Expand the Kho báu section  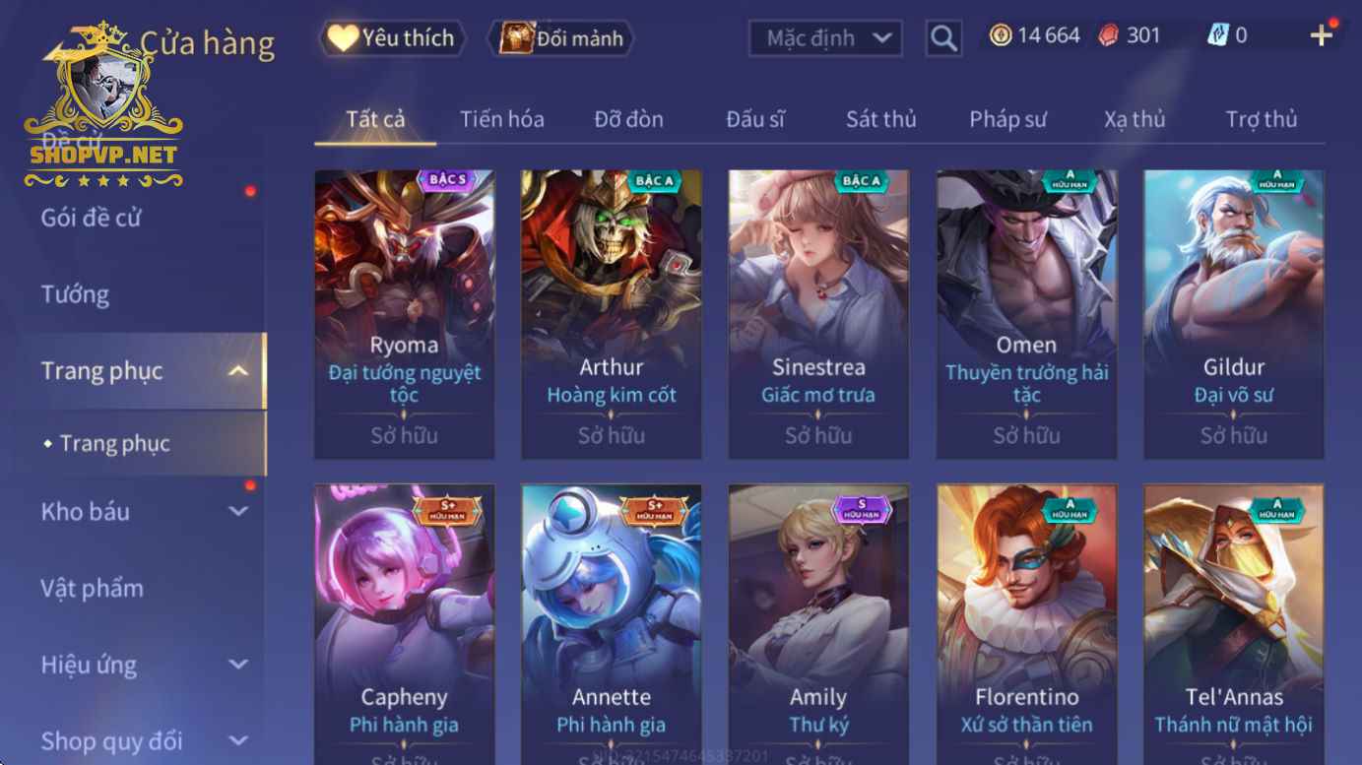[238, 511]
